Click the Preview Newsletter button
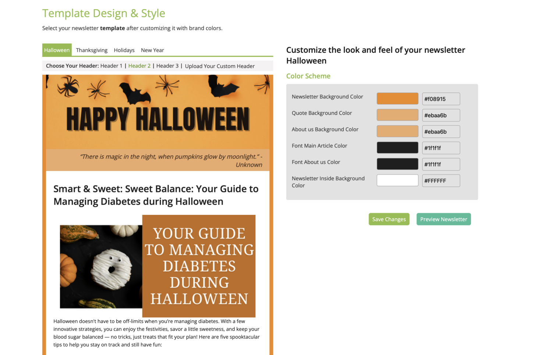The height and width of the screenshot is (355, 552). (x=443, y=219)
